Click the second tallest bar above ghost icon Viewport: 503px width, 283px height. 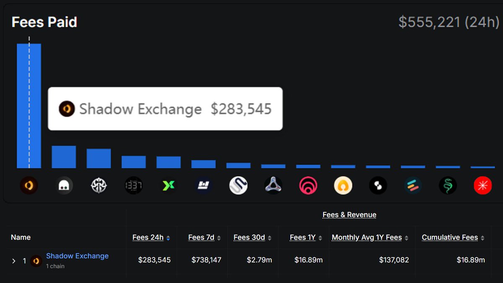(x=64, y=157)
